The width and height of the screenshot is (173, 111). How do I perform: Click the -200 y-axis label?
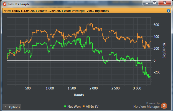[x=157, y=72]
